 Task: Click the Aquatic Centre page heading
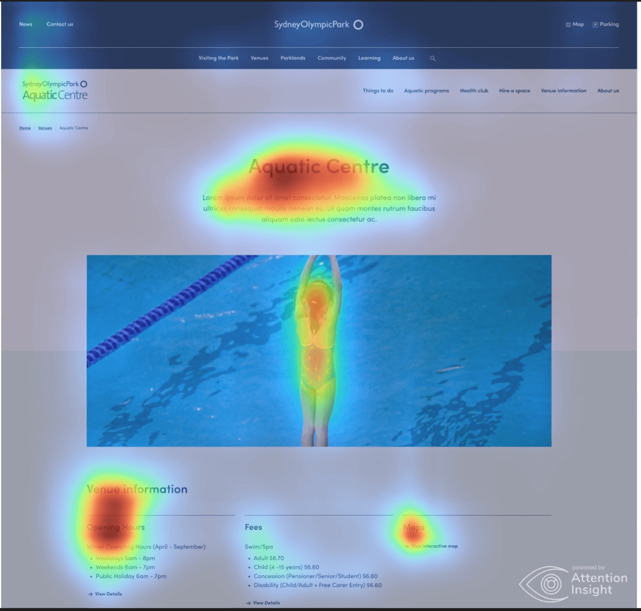[x=318, y=167]
